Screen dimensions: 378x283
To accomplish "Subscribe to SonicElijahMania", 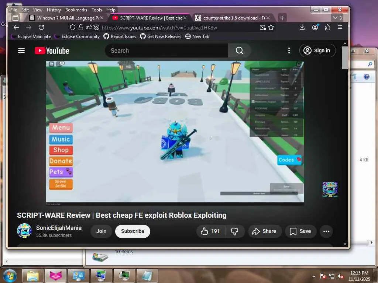I will pos(133,231).
